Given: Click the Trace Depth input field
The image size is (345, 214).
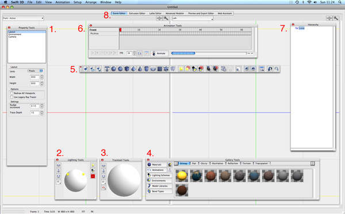Looking at the screenshot, I should (34, 112).
